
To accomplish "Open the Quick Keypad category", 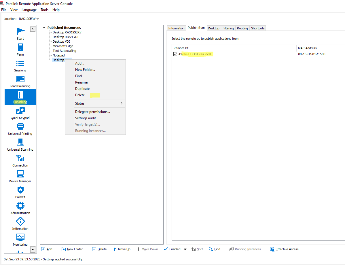I will click(20, 113).
